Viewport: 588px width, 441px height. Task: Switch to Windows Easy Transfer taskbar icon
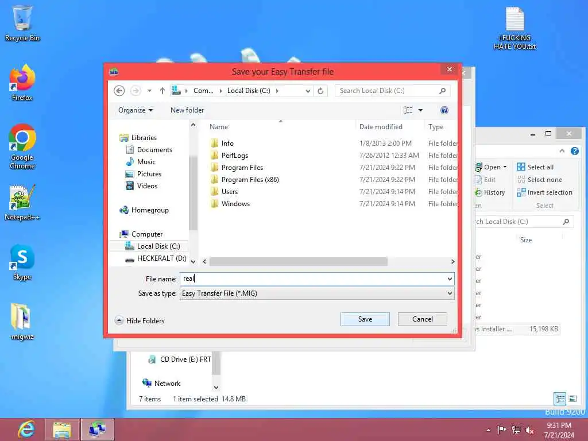click(x=98, y=430)
